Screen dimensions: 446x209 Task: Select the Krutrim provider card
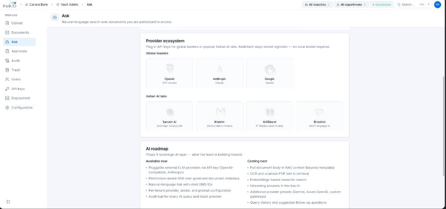tap(220, 116)
